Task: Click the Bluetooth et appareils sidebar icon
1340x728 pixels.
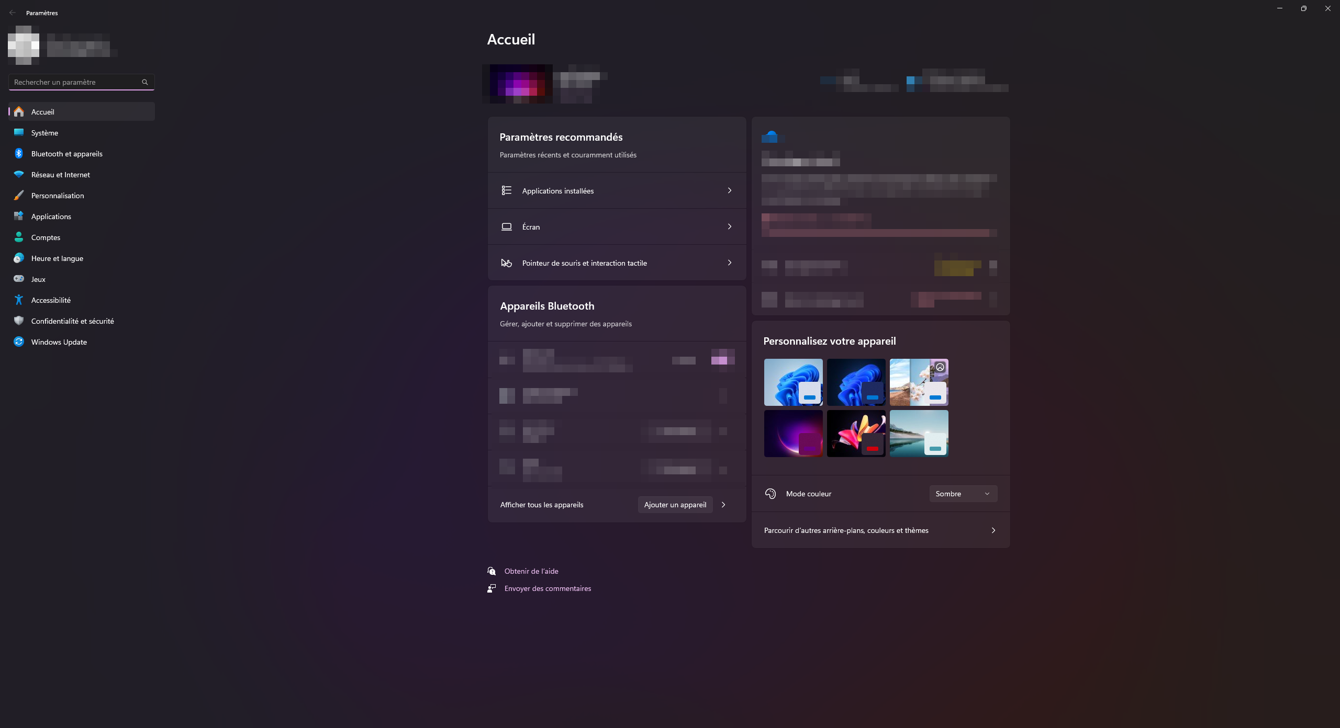Action: pyautogui.click(x=19, y=154)
